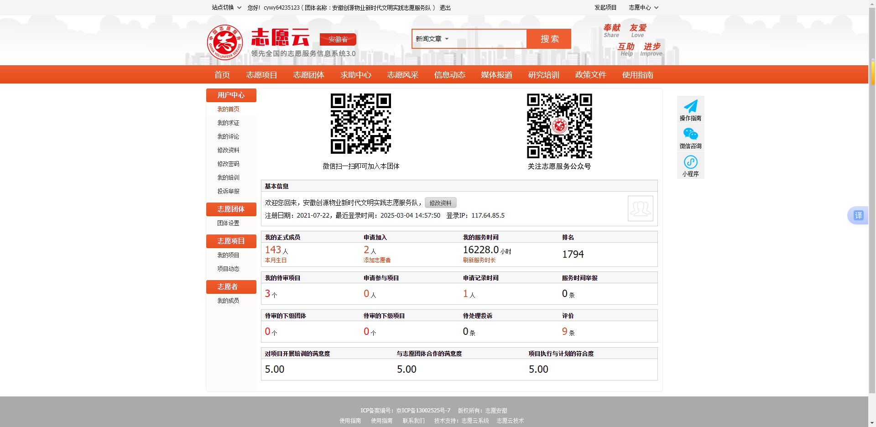Select 我的求证 in the sidebar

[228, 123]
